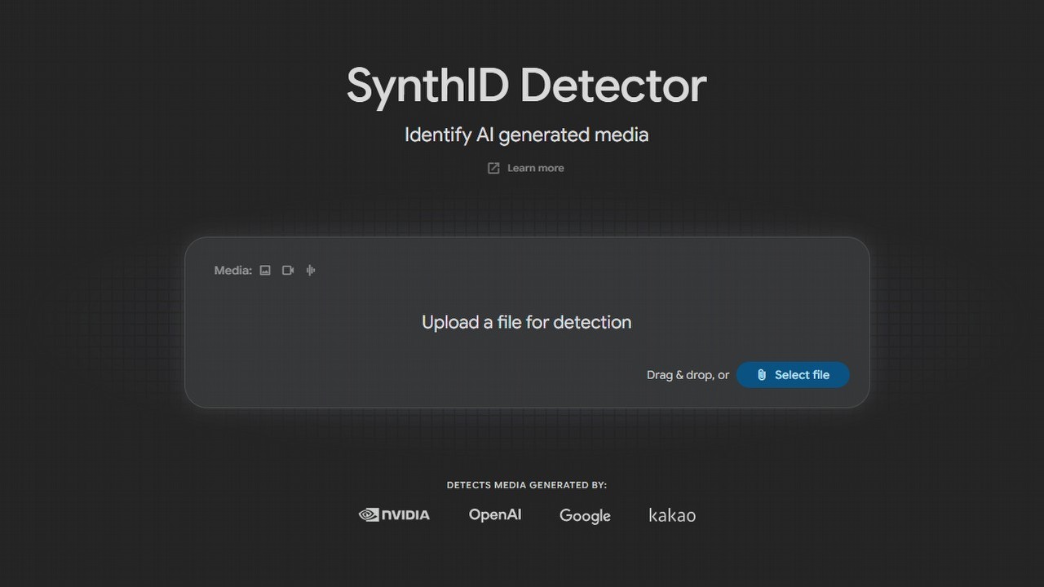
Task: Click the Select file button label
Action: [x=802, y=375]
